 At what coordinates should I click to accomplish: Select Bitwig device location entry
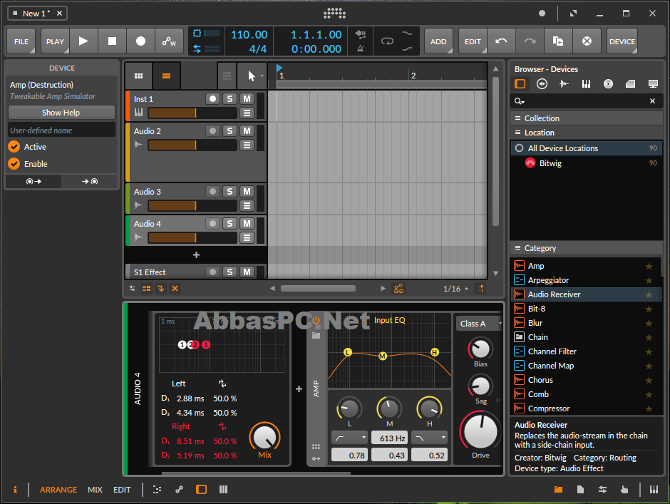(x=586, y=163)
